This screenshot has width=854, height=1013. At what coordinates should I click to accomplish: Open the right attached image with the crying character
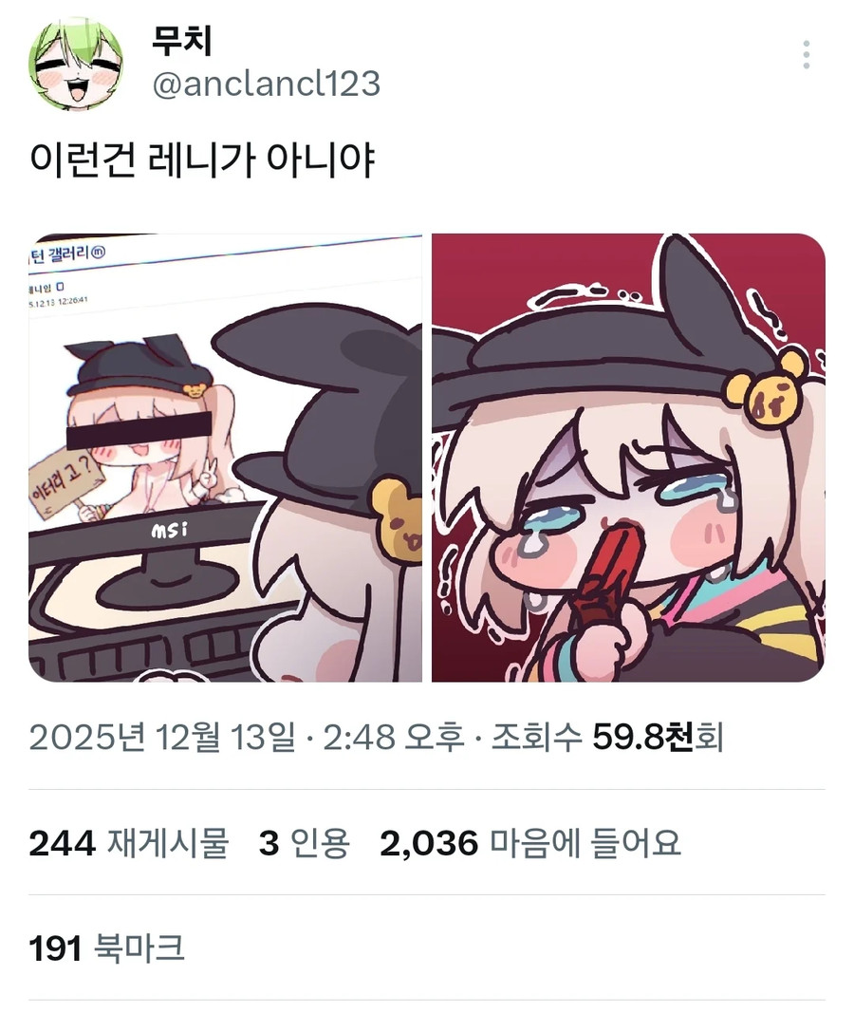tap(628, 458)
